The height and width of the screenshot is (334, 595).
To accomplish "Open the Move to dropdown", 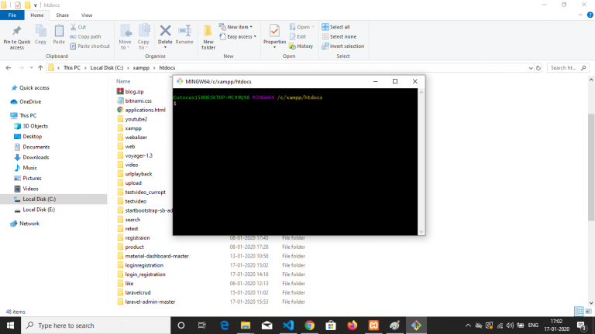I will [125, 37].
